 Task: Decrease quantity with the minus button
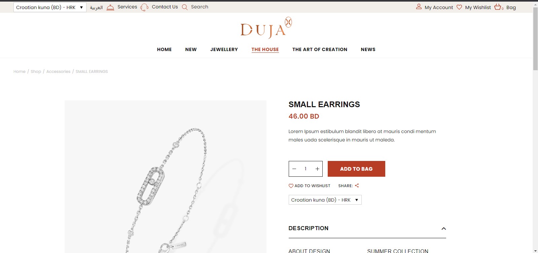[294, 169]
